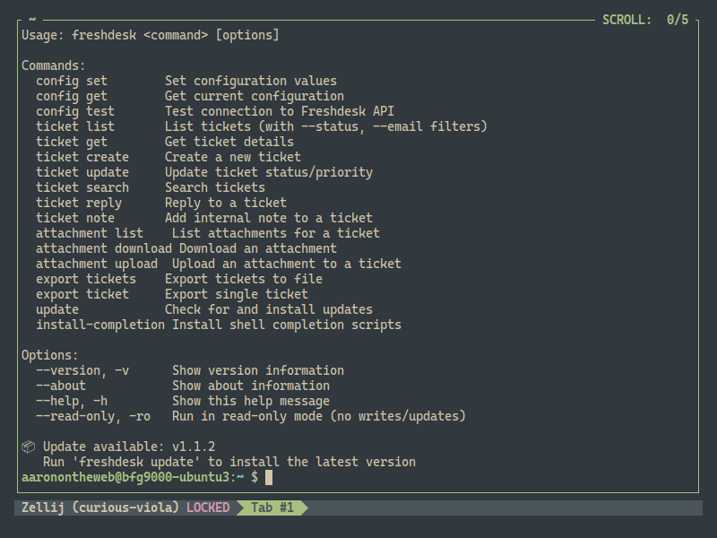Screen dimensions: 717x538
Task: Click 'Install shell completion scripts' text
Action: click(287, 325)
